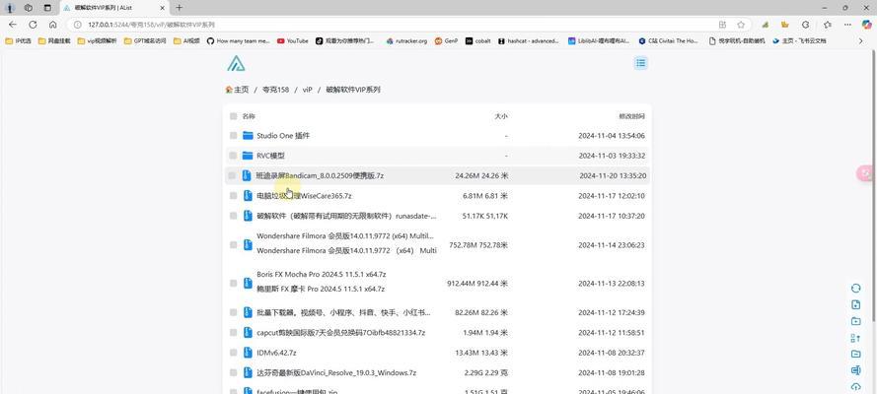Tick the checkbox for IDMv6.42.7z
The width and height of the screenshot is (877, 394).
pos(233,353)
